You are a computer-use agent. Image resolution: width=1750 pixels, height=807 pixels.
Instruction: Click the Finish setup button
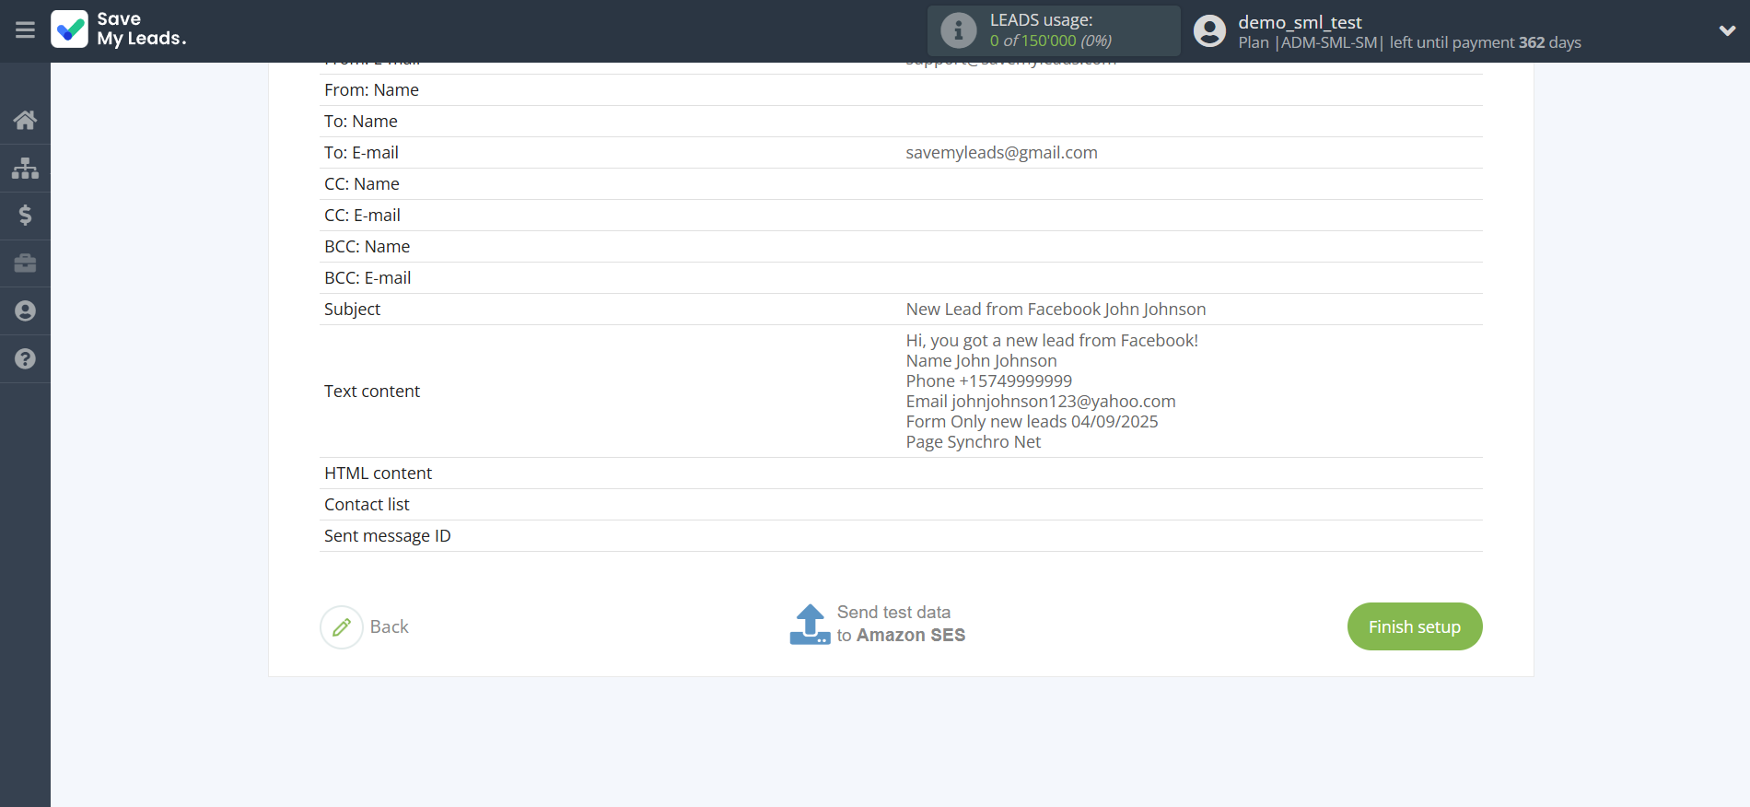pyautogui.click(x=1414, y=626)
